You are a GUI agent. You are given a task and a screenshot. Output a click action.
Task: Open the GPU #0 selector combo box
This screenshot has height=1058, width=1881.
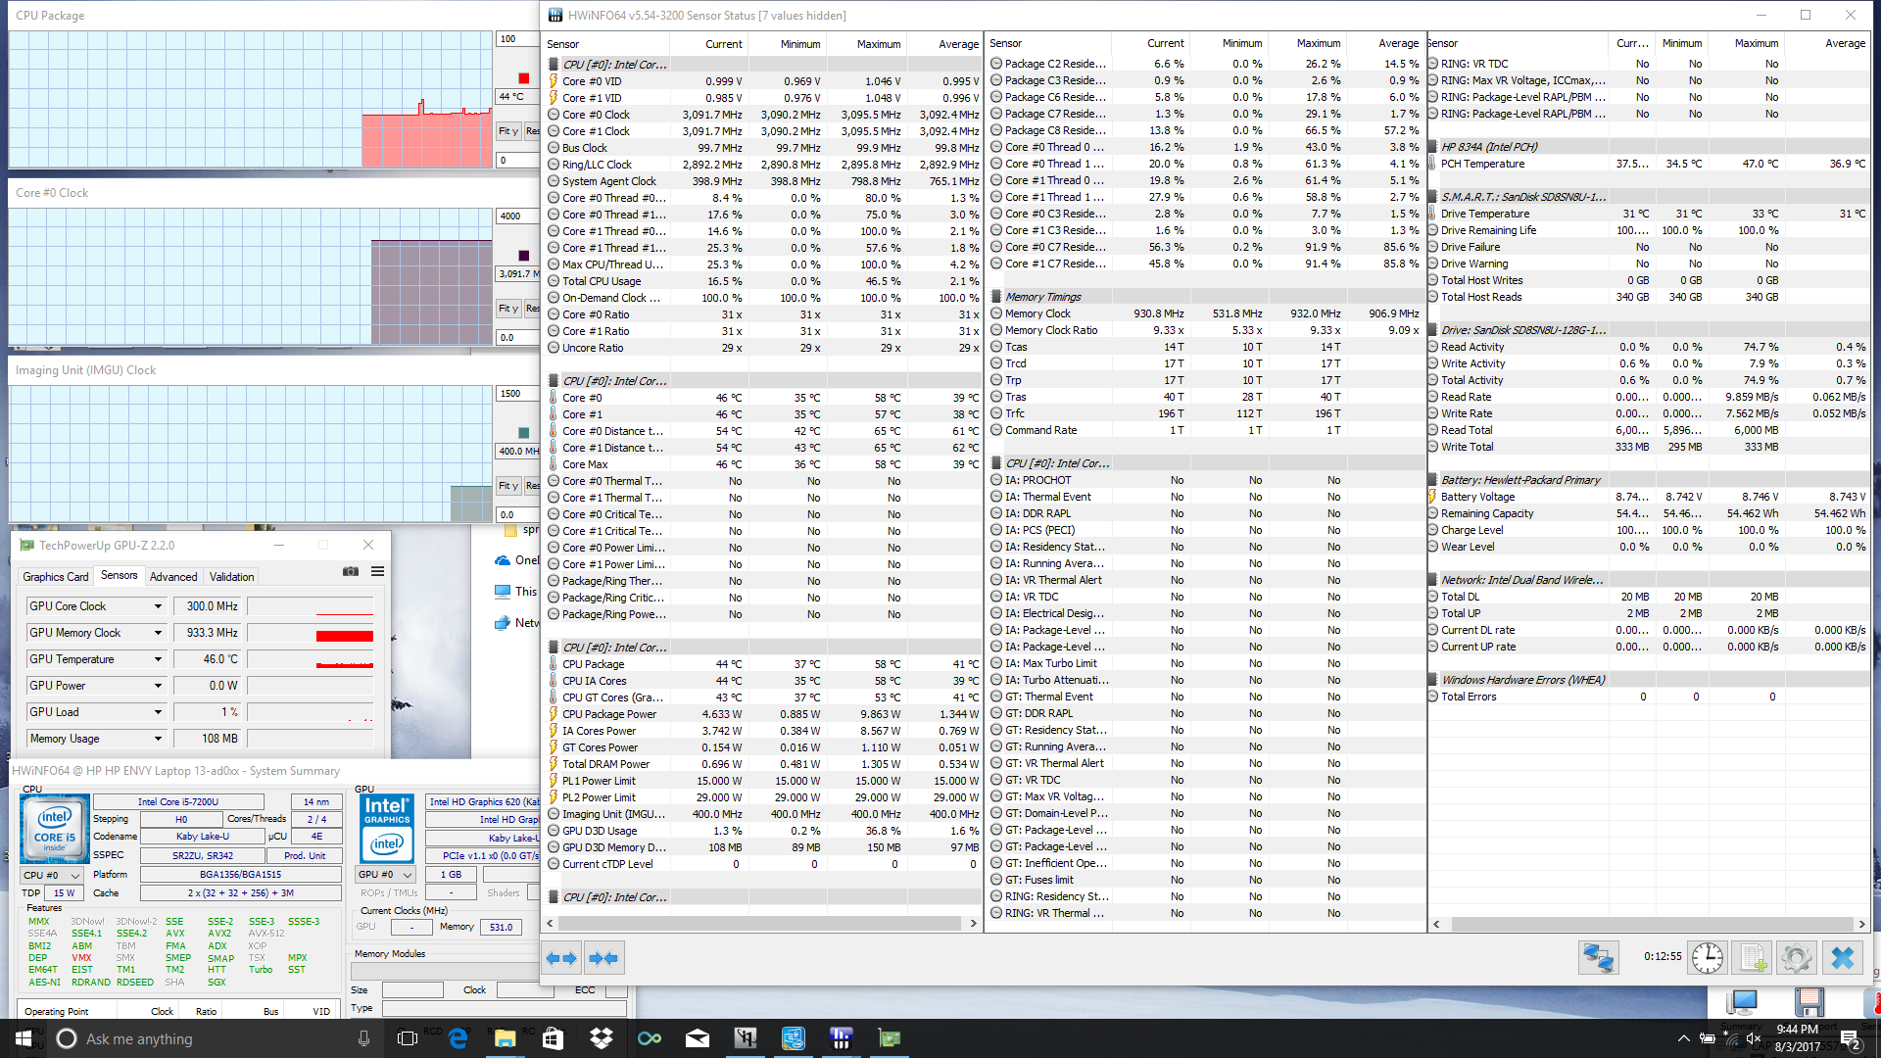[385, 874]
